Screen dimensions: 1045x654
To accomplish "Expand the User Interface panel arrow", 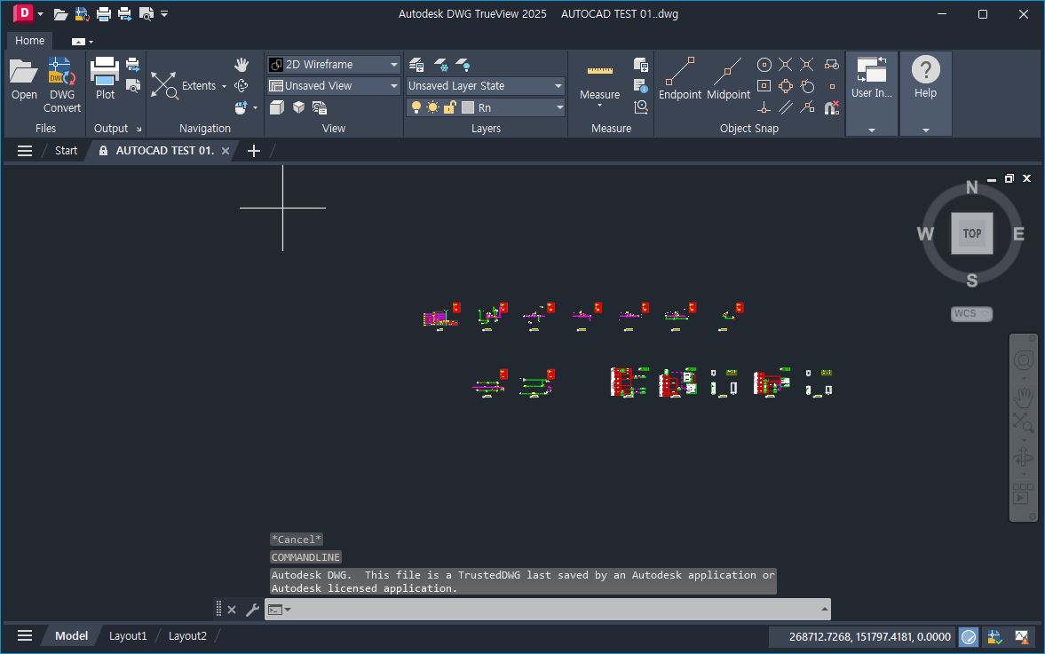I will (871, 130).
